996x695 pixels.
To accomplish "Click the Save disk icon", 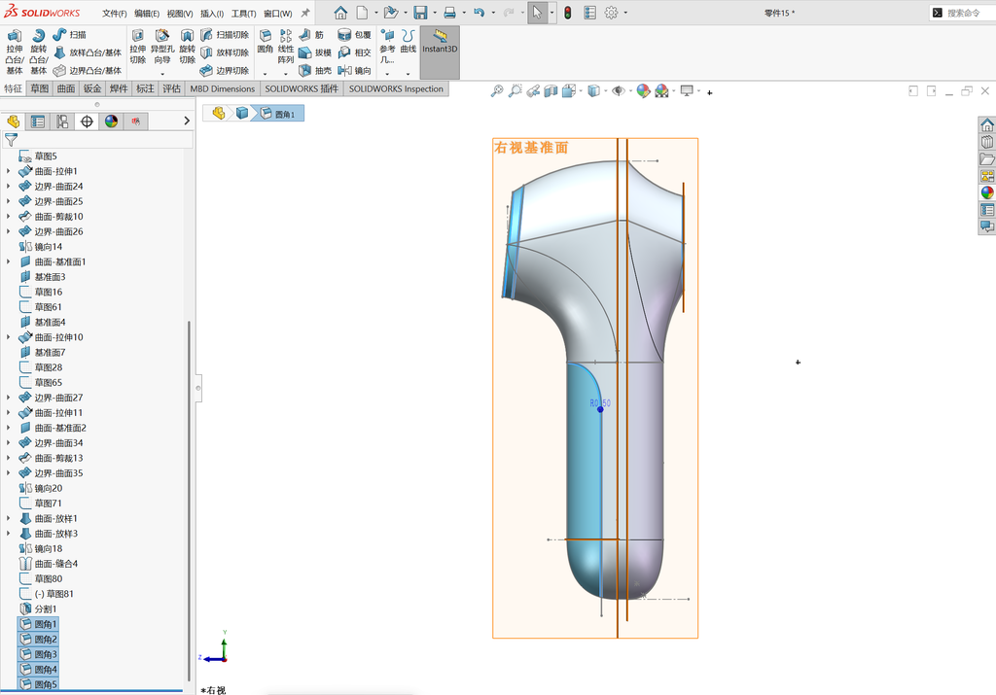I will pos(420,13).
